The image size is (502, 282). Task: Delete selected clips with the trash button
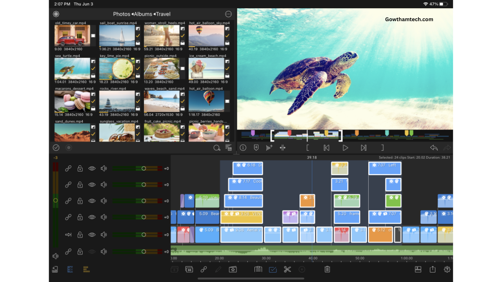327,269
